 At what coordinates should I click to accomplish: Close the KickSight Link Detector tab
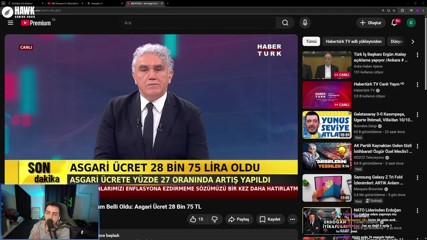click(43, 3)
